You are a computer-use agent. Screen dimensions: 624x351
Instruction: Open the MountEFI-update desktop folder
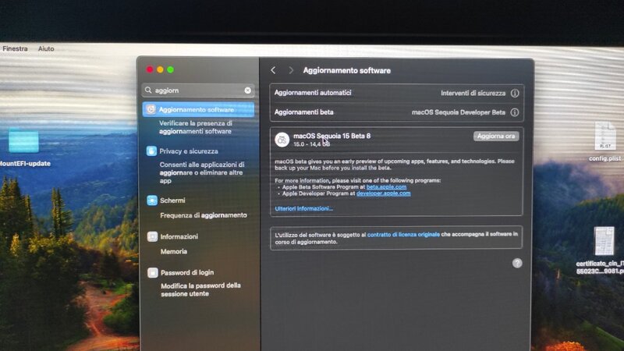(24, 141)
